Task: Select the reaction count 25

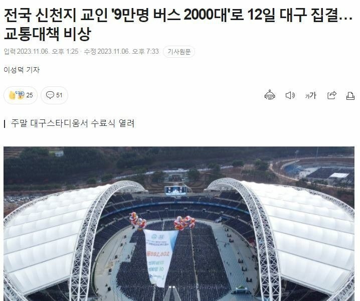Action: click(x=30, y=95)
